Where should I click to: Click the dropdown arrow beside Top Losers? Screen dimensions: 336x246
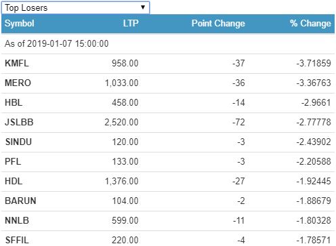[143, 7]
